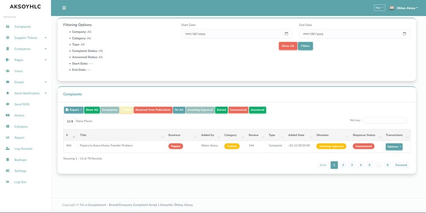Click the Complaints quote icon in sidebar
The image size is (426, 213).
(8, 26)
